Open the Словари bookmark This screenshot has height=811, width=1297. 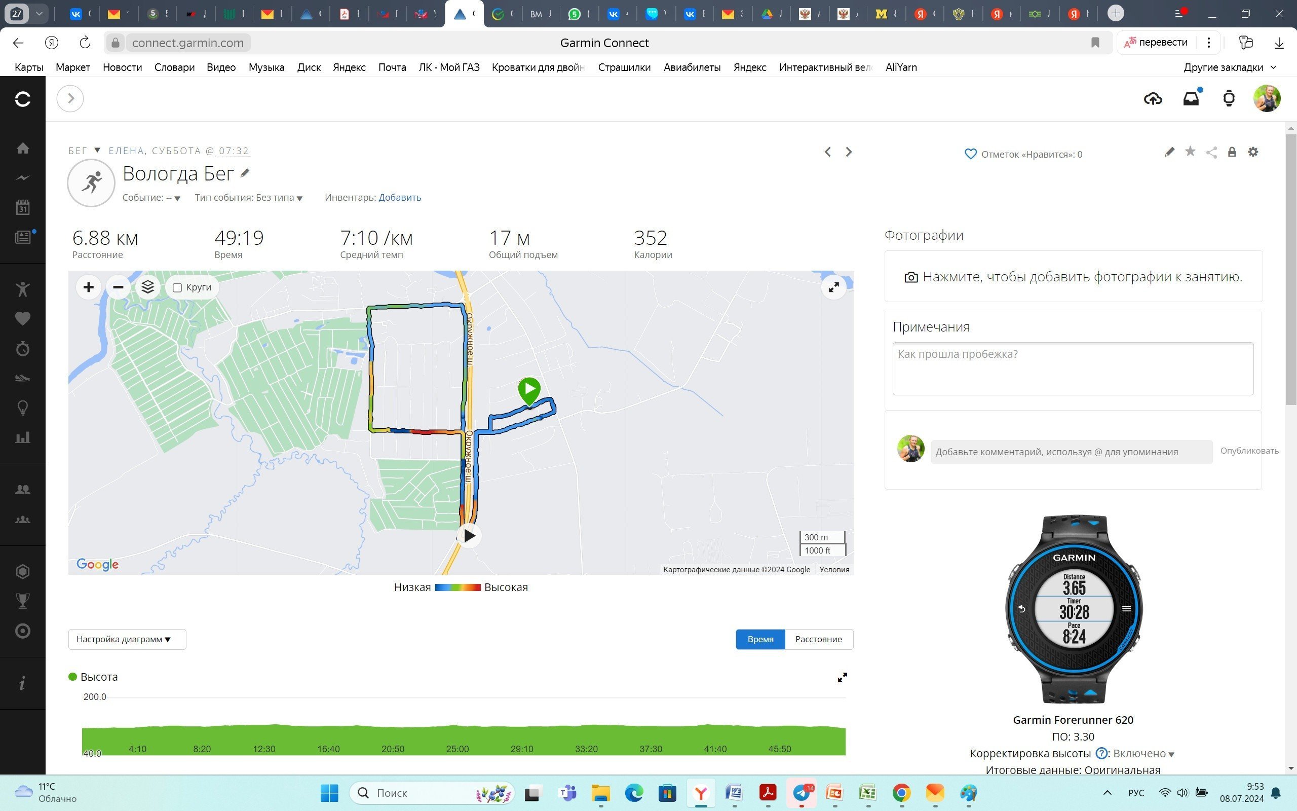coord(174,67)
